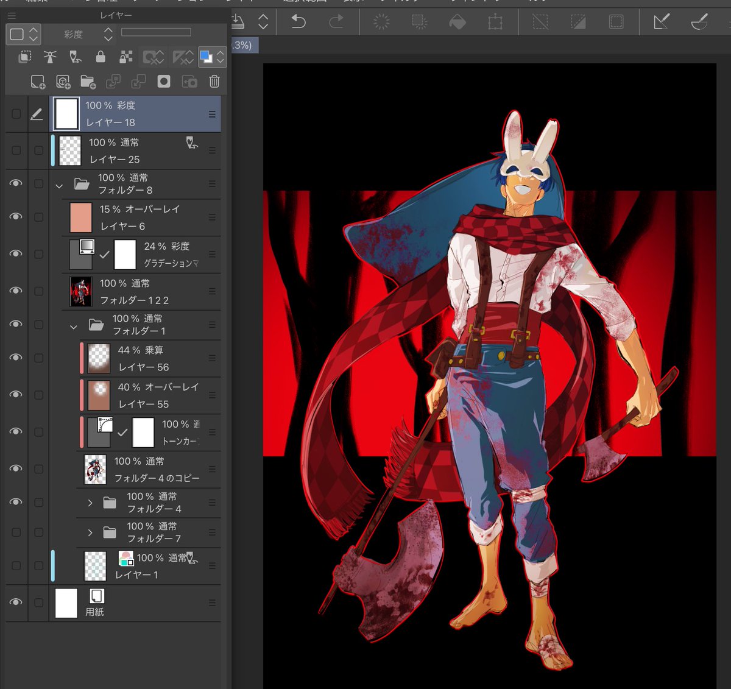This screenshot has width=731, height=689.
Task: Delete layer with trash icon
Action: coord(214,82)
